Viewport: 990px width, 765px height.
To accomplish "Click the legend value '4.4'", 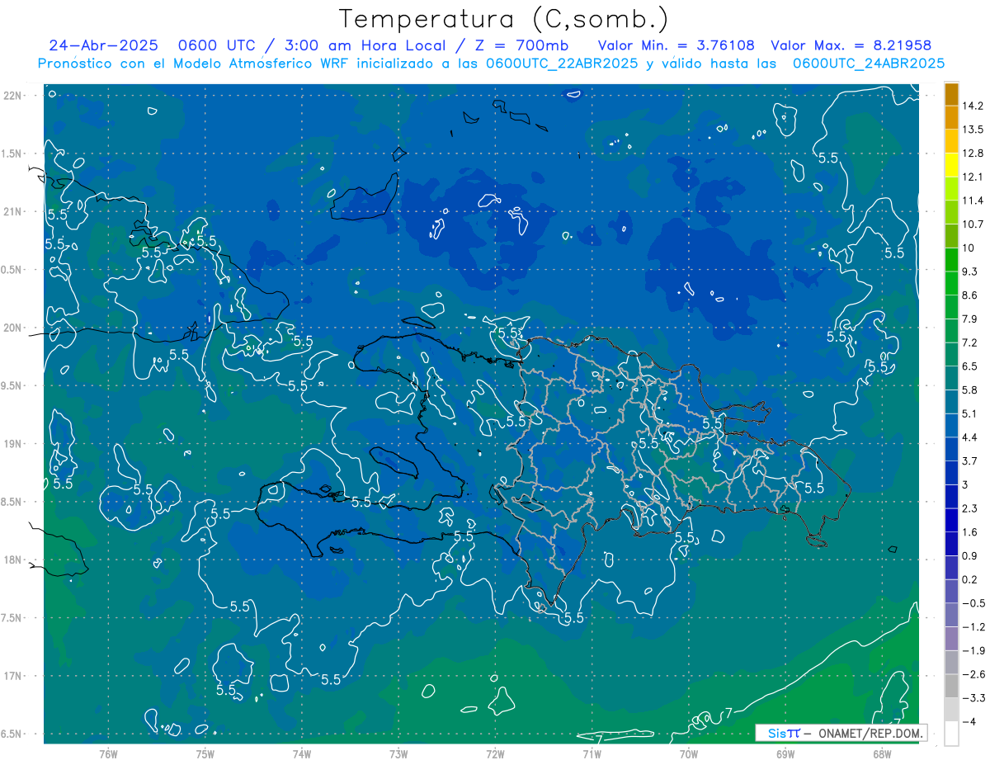I will 970,437.
